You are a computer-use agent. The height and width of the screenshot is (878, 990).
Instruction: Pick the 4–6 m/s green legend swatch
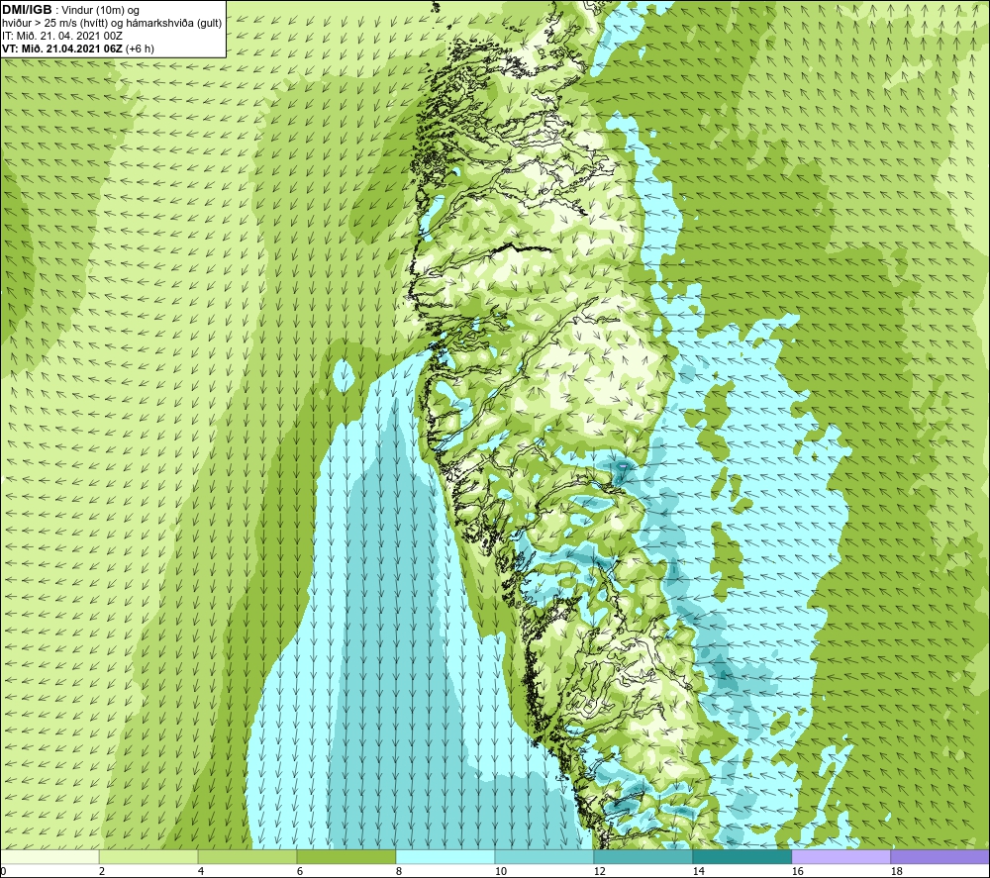[247, 856]
